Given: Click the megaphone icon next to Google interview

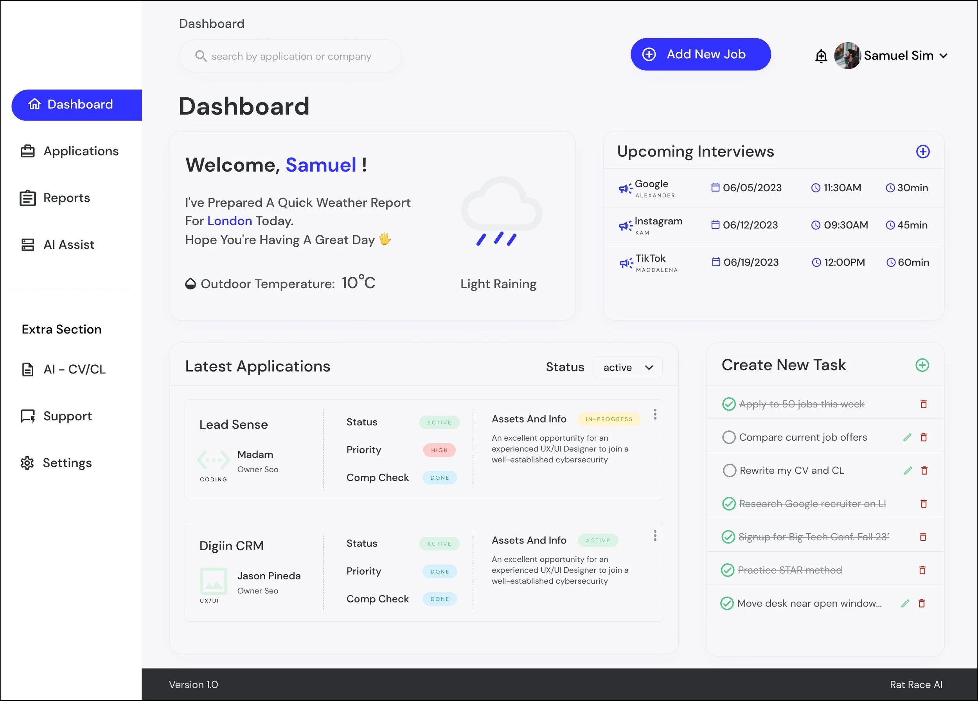Looking at the screenshot, I should click(625, 188).
